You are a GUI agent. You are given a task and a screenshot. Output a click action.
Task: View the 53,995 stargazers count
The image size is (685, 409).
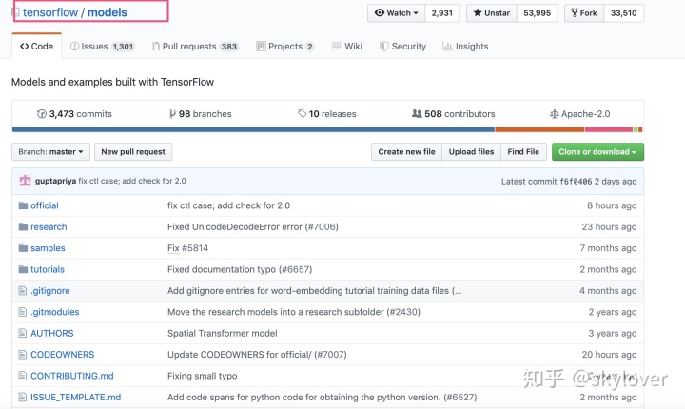coord(537,13)
